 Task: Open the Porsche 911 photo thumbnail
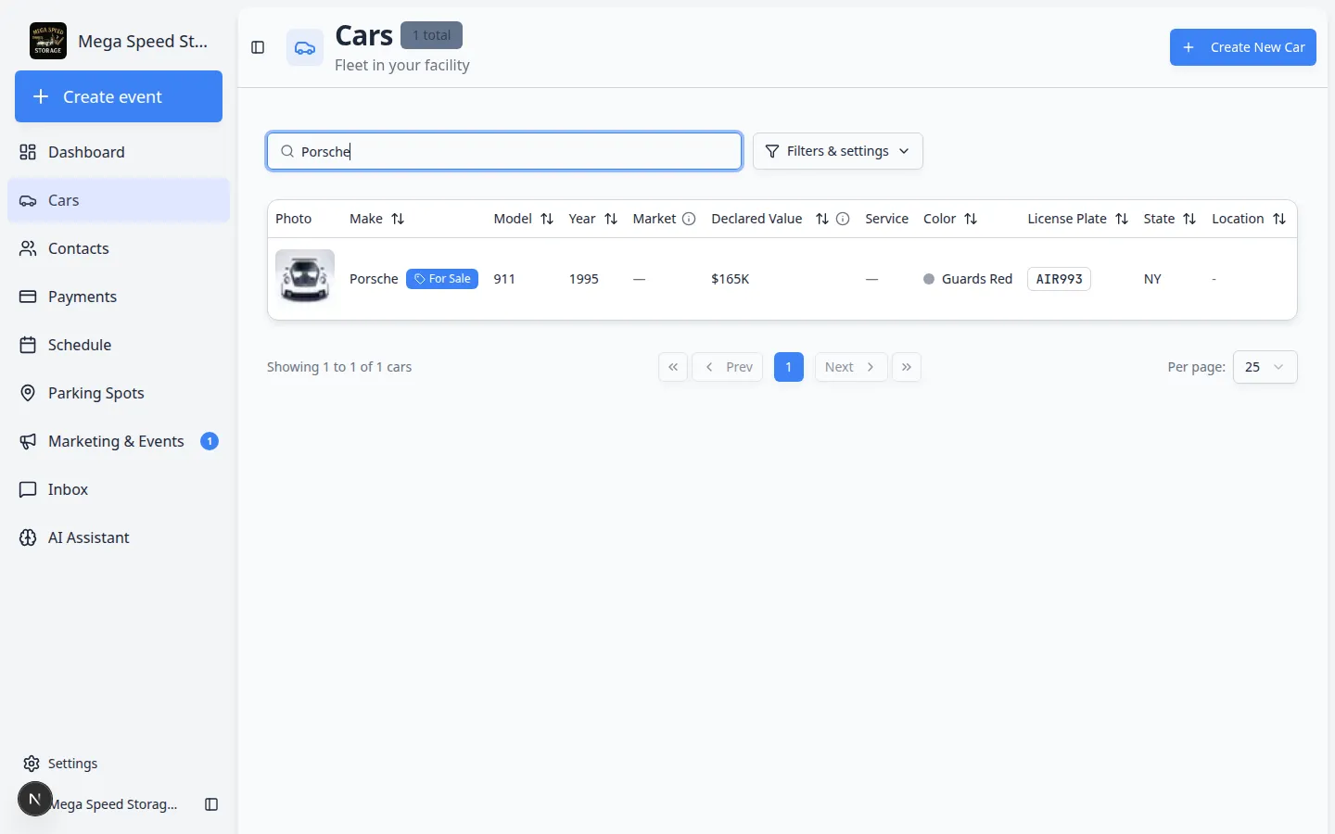305,276
